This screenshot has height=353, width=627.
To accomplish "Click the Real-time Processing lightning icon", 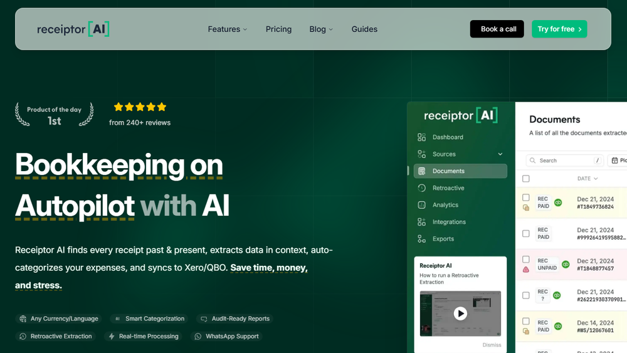I will [112, 336].
